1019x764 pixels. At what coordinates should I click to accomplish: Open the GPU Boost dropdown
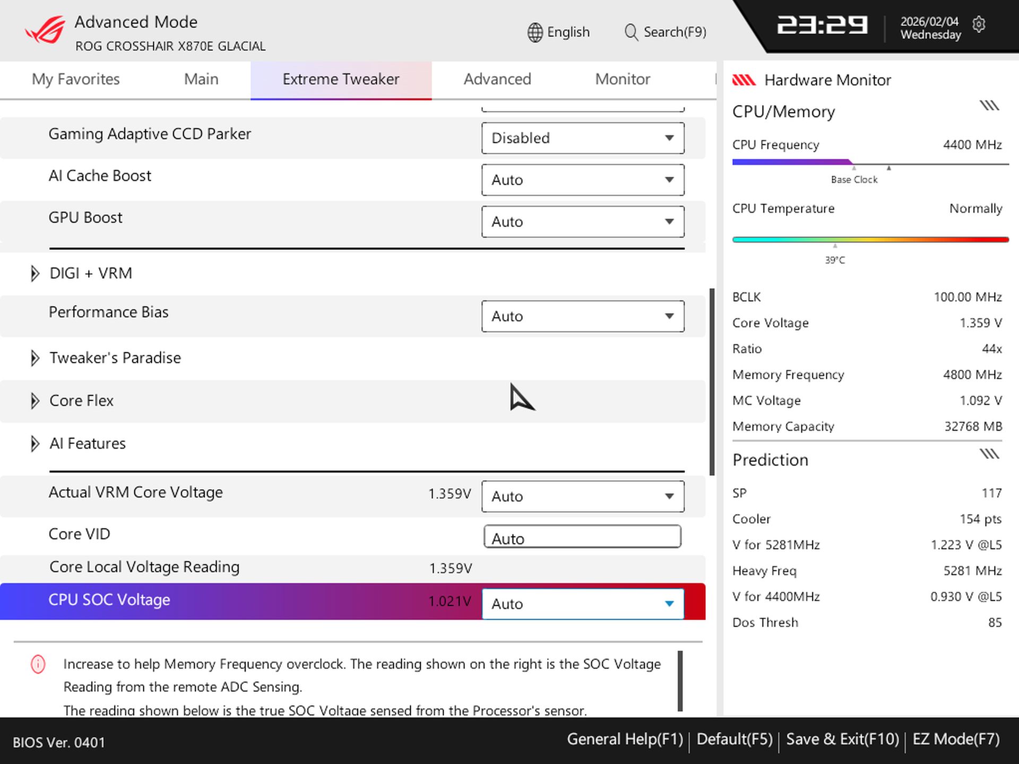click(582, 222)
